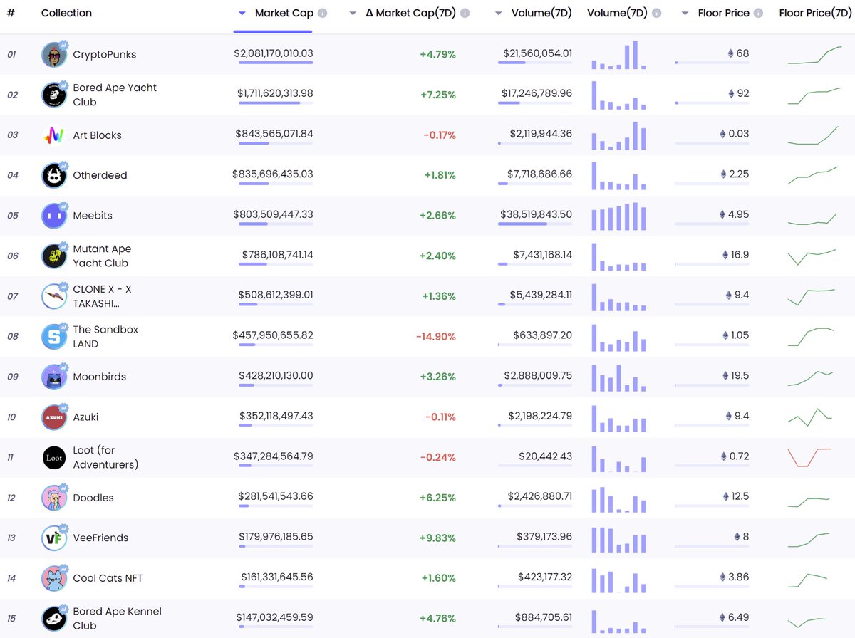The height and width of the screenshot is (638, 855).
Task: Click Meebits volume progress bar
Action: [x=535, y=224]
